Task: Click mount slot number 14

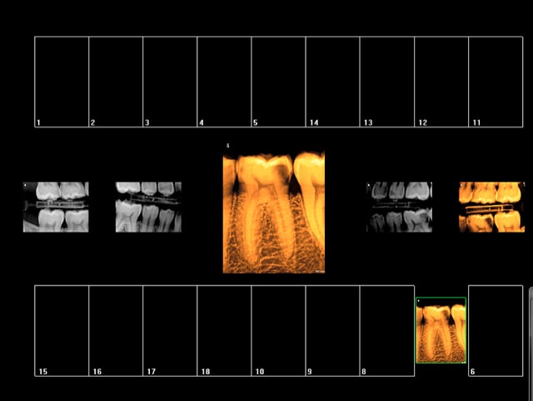Action: [x=332, y=82]
